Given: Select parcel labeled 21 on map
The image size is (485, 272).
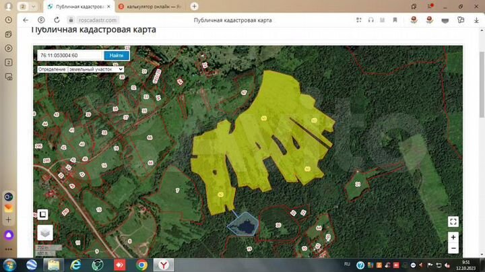Looking at the screenshot, I should [358, 184].
